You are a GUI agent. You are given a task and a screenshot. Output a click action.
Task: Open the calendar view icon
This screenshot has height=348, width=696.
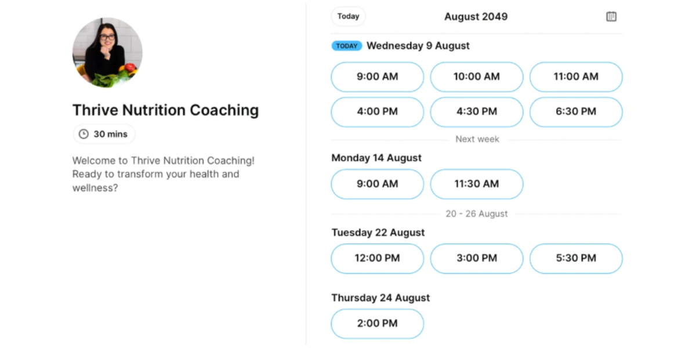(611, 16)
